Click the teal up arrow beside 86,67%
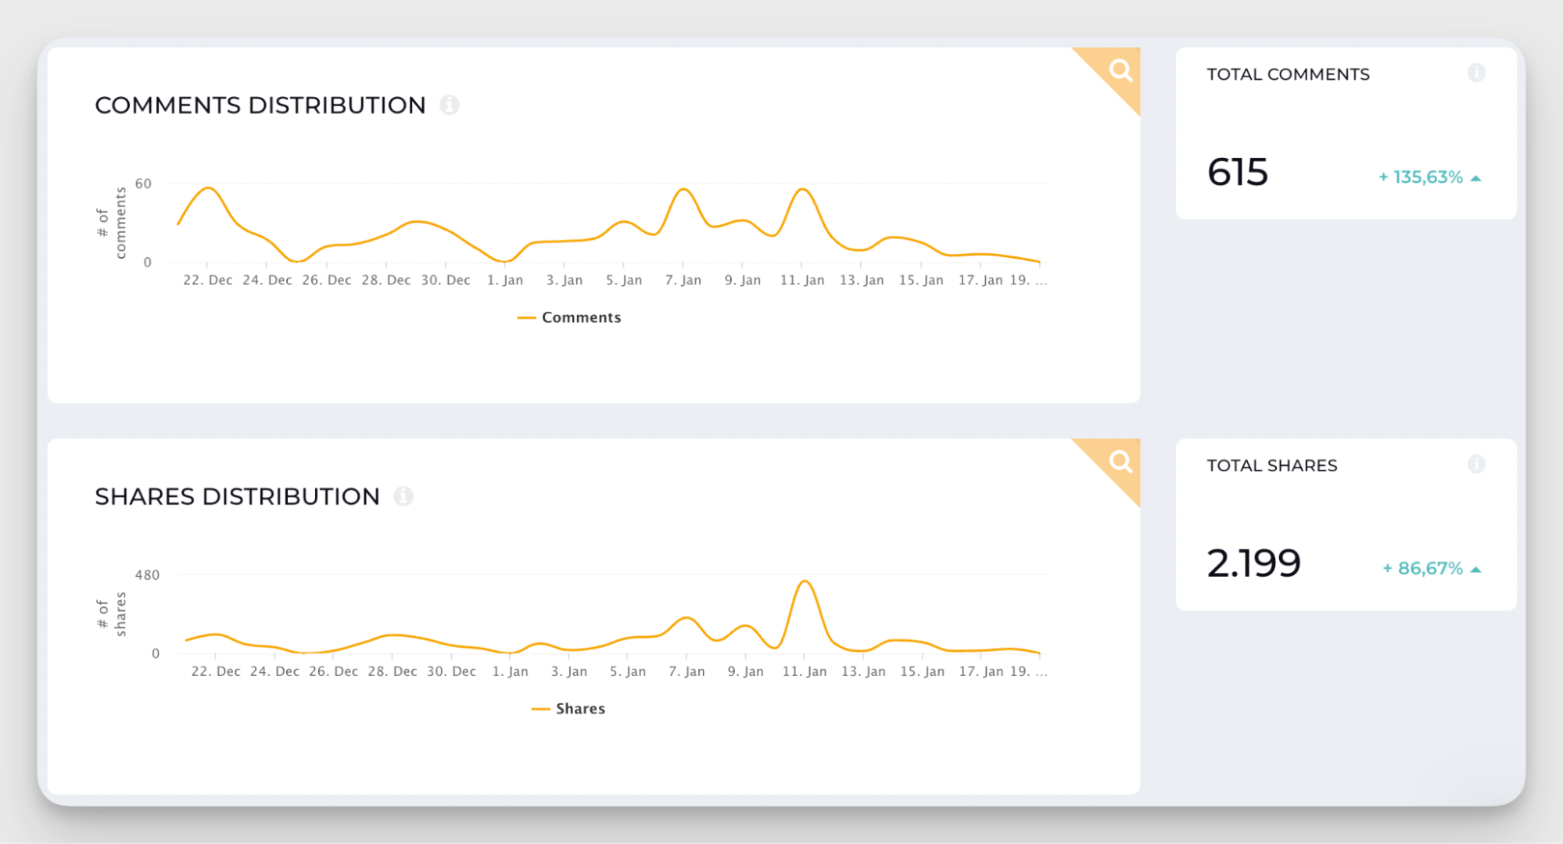Viewport: 1563px width, 844px height. click(1476, 568)
